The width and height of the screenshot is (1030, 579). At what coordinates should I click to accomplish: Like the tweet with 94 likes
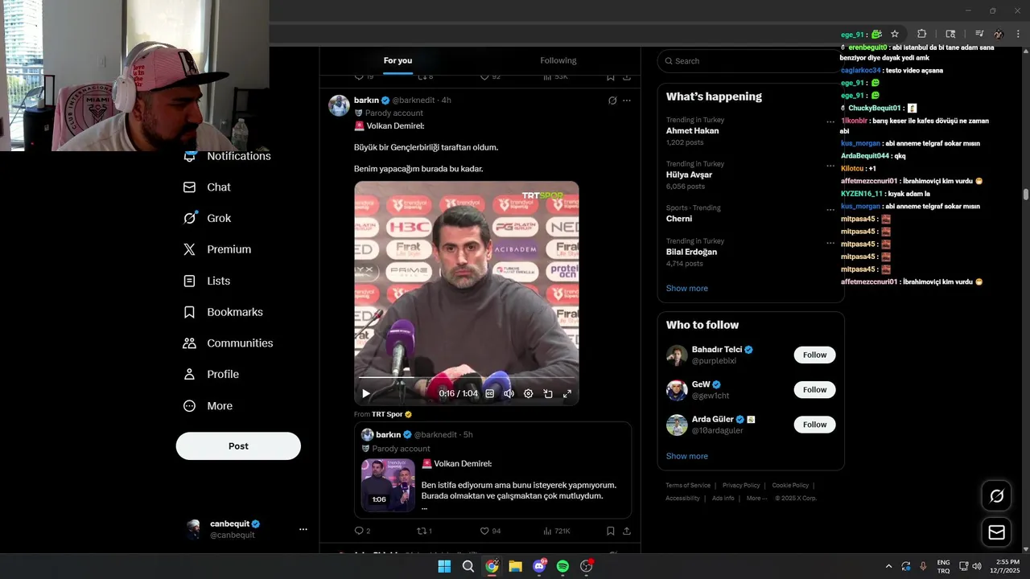coord(490,531)
